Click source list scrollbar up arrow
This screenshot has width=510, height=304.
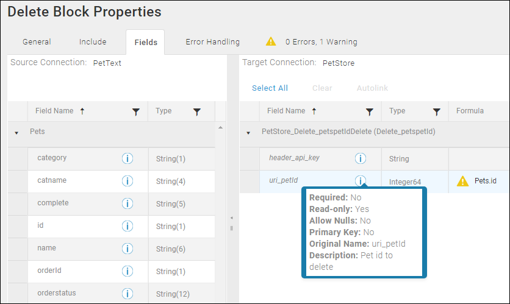pyautogui.click(x=220, y=128)
